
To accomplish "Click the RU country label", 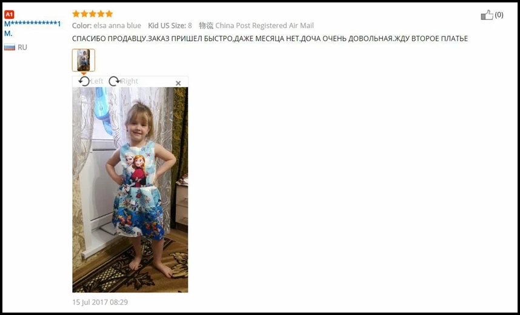I will [22, 47].
